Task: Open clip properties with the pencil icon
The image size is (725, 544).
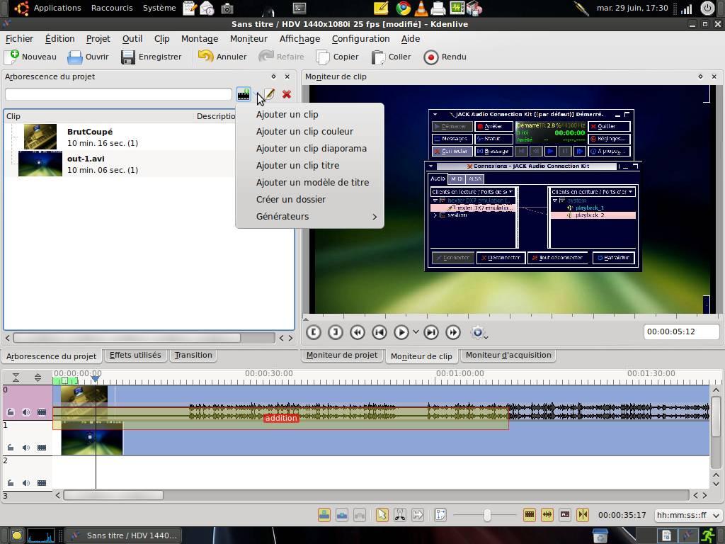Action: (x=268, y=94)
